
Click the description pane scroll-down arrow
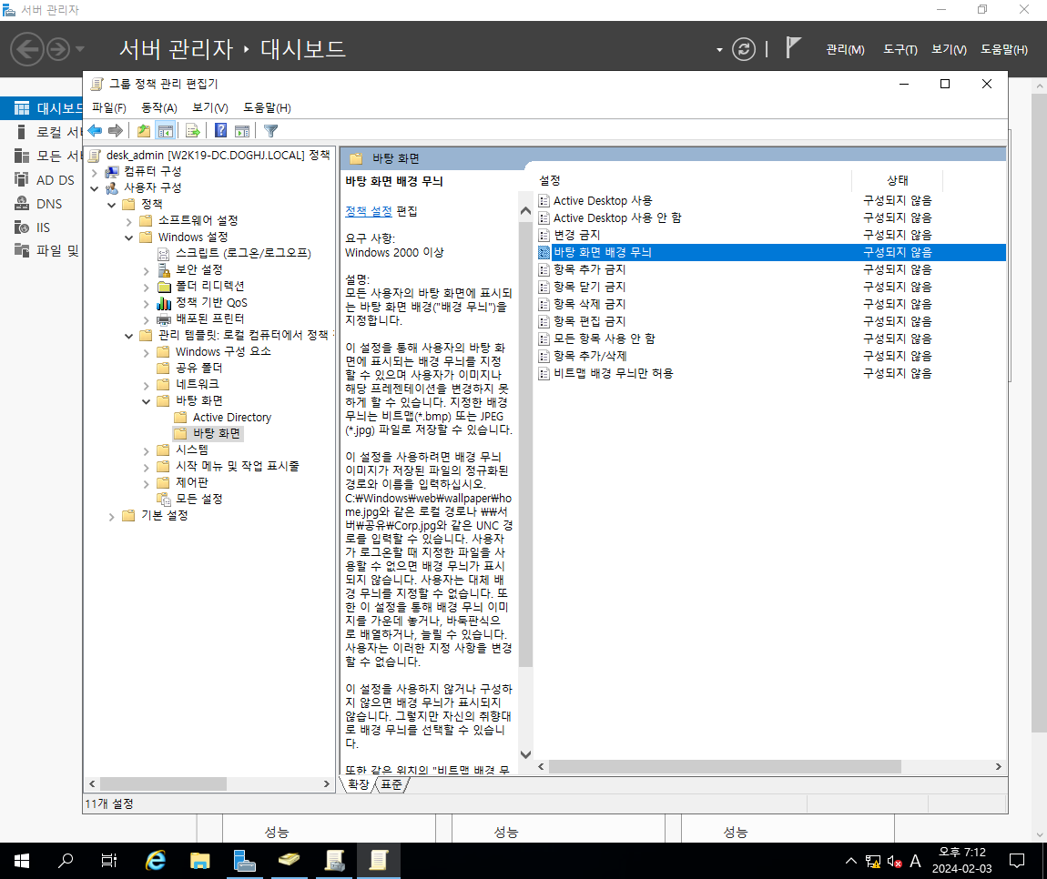click(525, 754)
